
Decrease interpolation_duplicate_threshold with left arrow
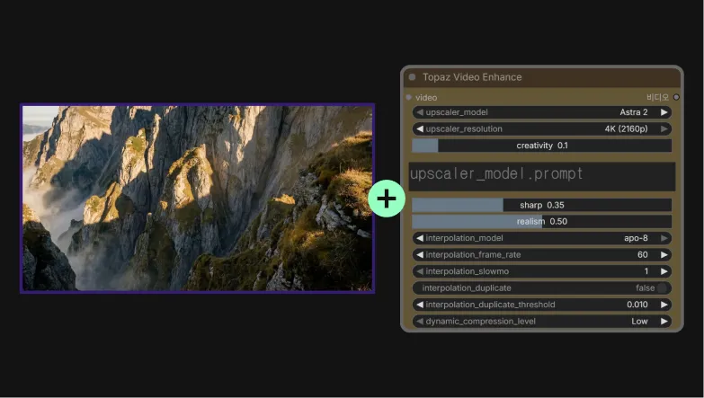(420, 305)
